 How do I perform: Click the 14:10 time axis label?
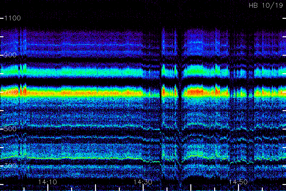(48, 182)
